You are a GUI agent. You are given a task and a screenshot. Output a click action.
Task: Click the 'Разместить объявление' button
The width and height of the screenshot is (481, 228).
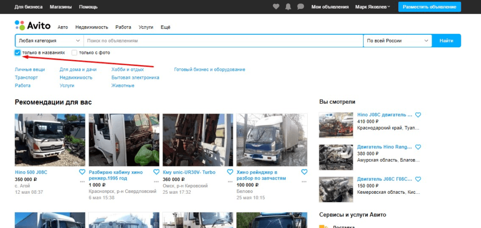429,7
